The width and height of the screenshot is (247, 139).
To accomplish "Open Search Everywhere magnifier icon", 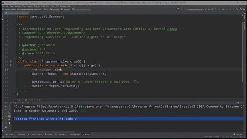I will (241, 9).
